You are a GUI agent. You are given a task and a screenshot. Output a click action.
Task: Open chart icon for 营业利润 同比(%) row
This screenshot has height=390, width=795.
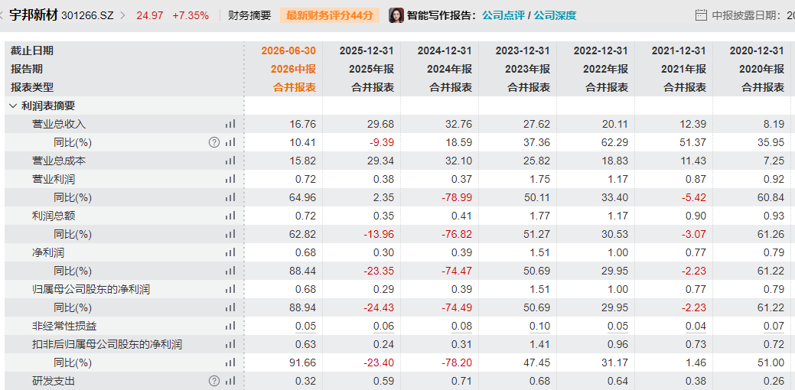coord(230,197)
